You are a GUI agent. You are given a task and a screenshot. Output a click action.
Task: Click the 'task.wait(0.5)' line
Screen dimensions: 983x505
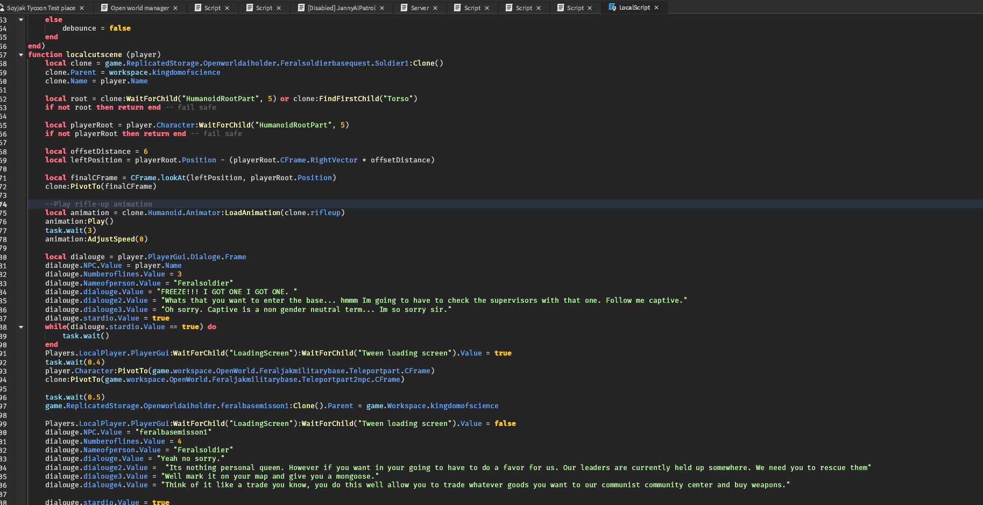(75, 397)
